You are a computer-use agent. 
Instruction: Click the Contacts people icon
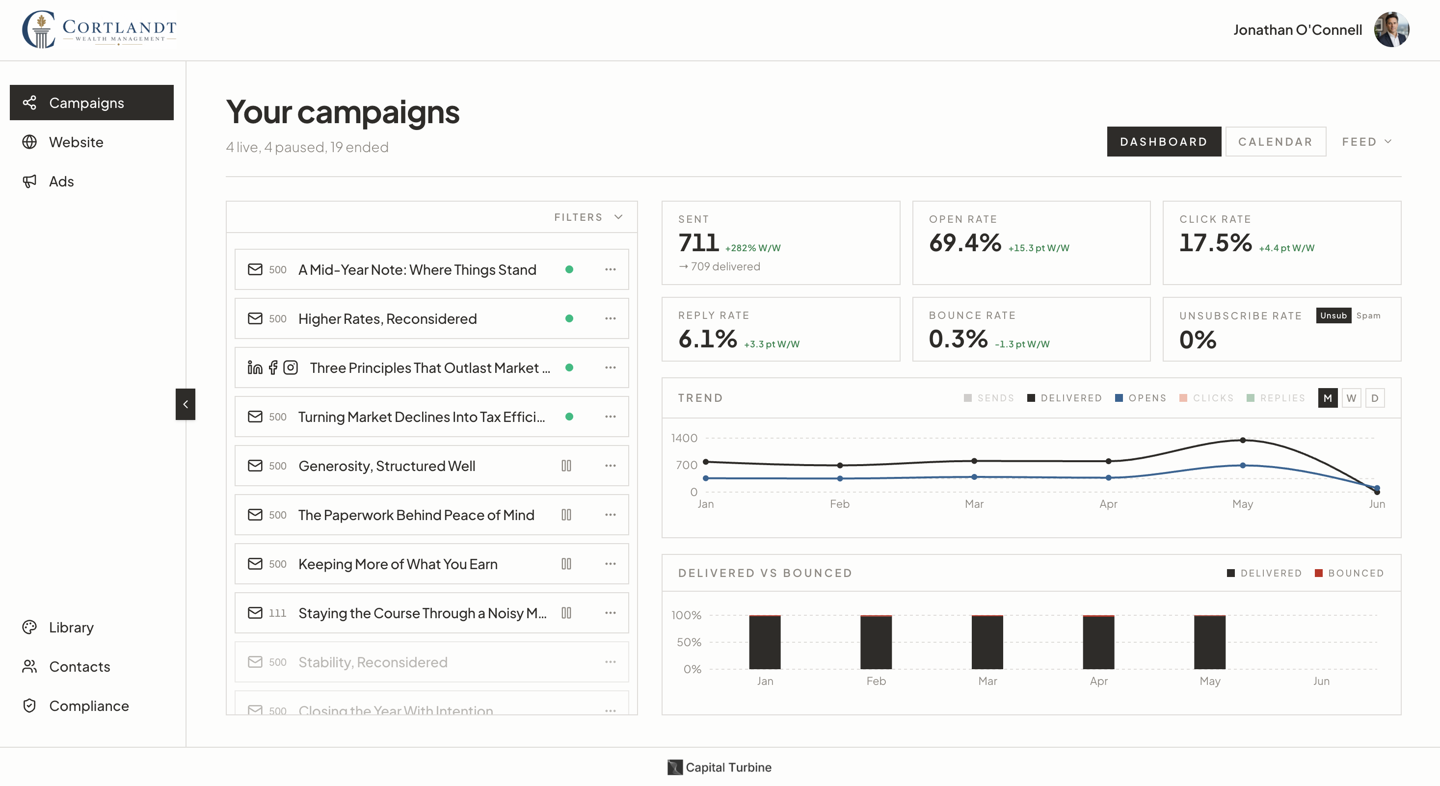(29, 666)
